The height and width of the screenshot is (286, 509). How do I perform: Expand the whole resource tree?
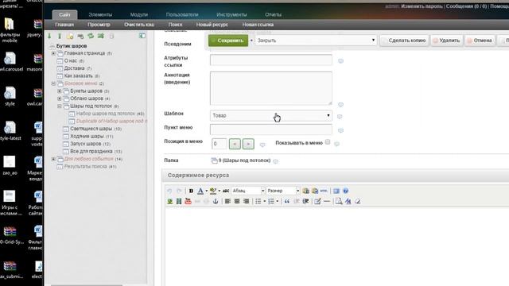click(49, 36)
